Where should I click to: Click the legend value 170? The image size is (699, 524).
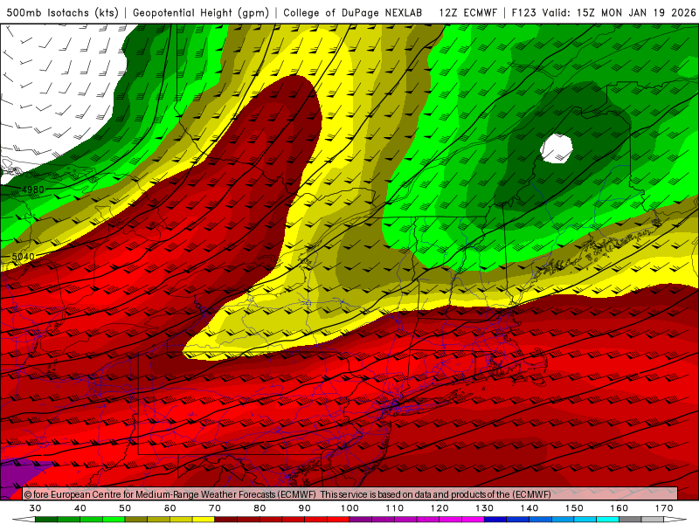pyautogui.click(x=664, y=508)
